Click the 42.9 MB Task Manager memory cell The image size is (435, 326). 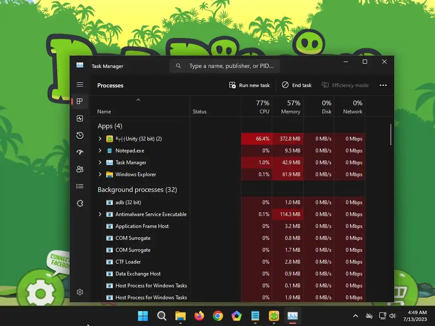(x=288, y=163)
